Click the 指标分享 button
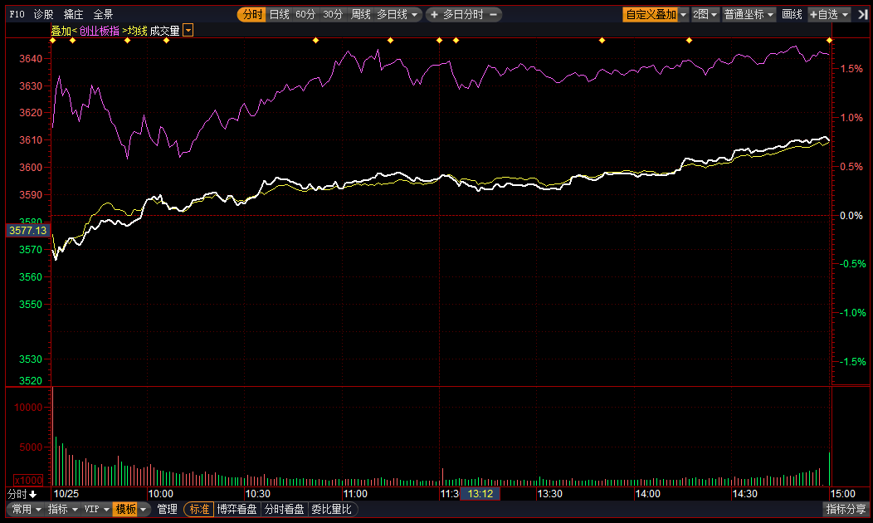873x523 pixels. pos(846,509)
